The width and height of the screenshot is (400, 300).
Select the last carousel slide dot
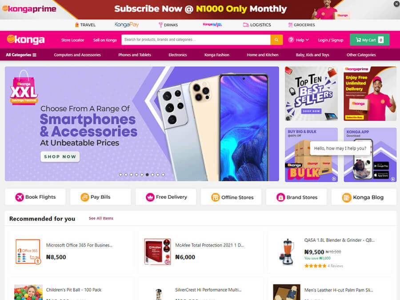[163, 175]
